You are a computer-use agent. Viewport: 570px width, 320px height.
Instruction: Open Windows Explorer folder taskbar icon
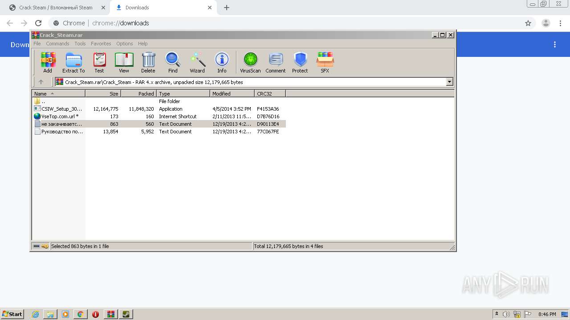click(50, 314)
